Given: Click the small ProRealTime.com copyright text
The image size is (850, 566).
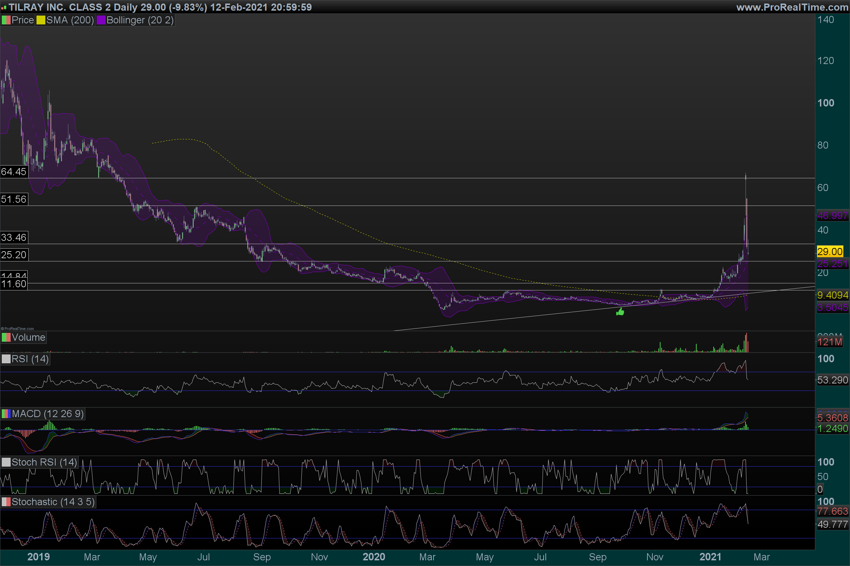Looking at the screenshot, I should 17,329.
